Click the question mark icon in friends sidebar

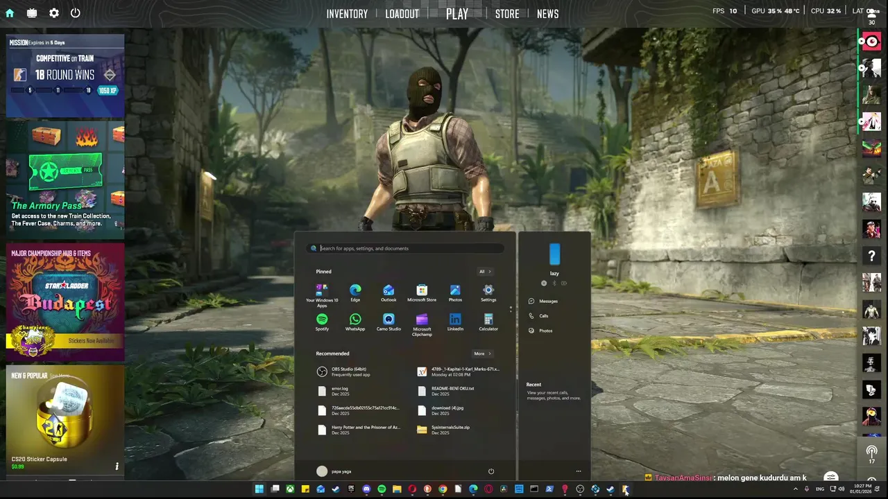coord(871,256)
